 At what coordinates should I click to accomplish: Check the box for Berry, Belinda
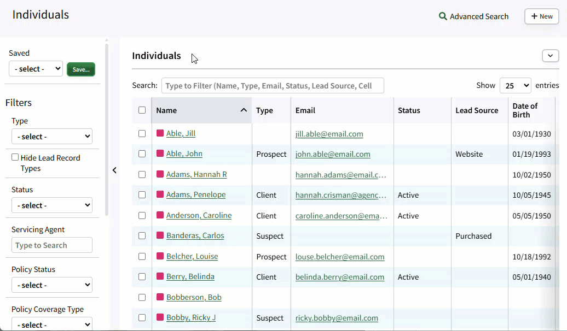[142, 276]
